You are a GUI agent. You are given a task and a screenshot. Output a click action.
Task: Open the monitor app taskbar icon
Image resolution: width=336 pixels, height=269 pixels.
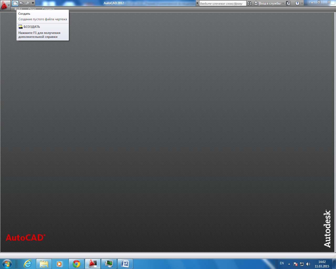pyautogui.click(x=109, y=264)
